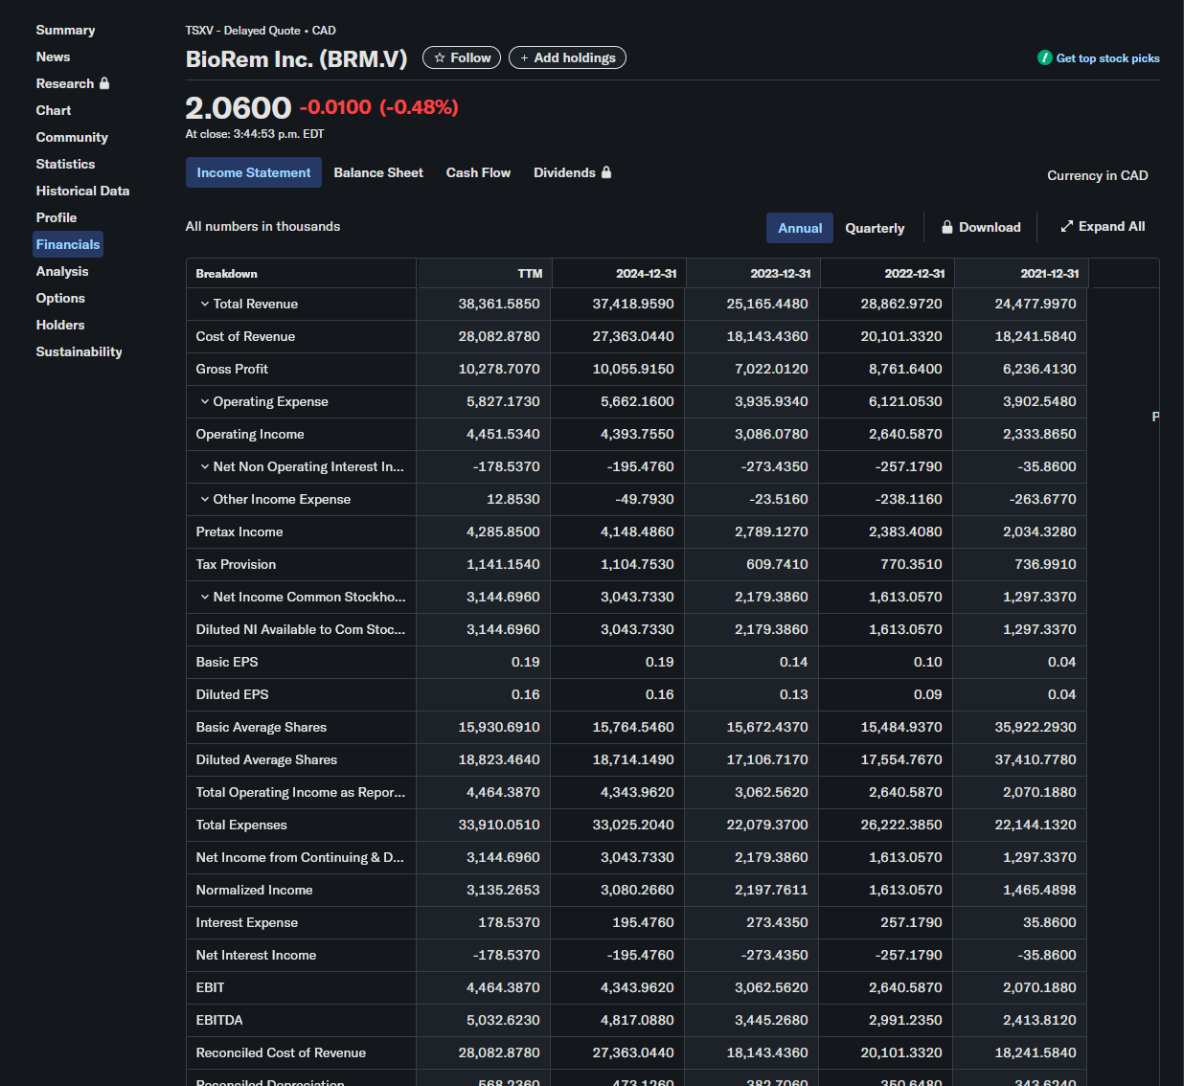This screenshot has height=1086, width=1184.
Task: Click the stock price 2.0600
Action: pyautogui.click(x=239, y=107)
